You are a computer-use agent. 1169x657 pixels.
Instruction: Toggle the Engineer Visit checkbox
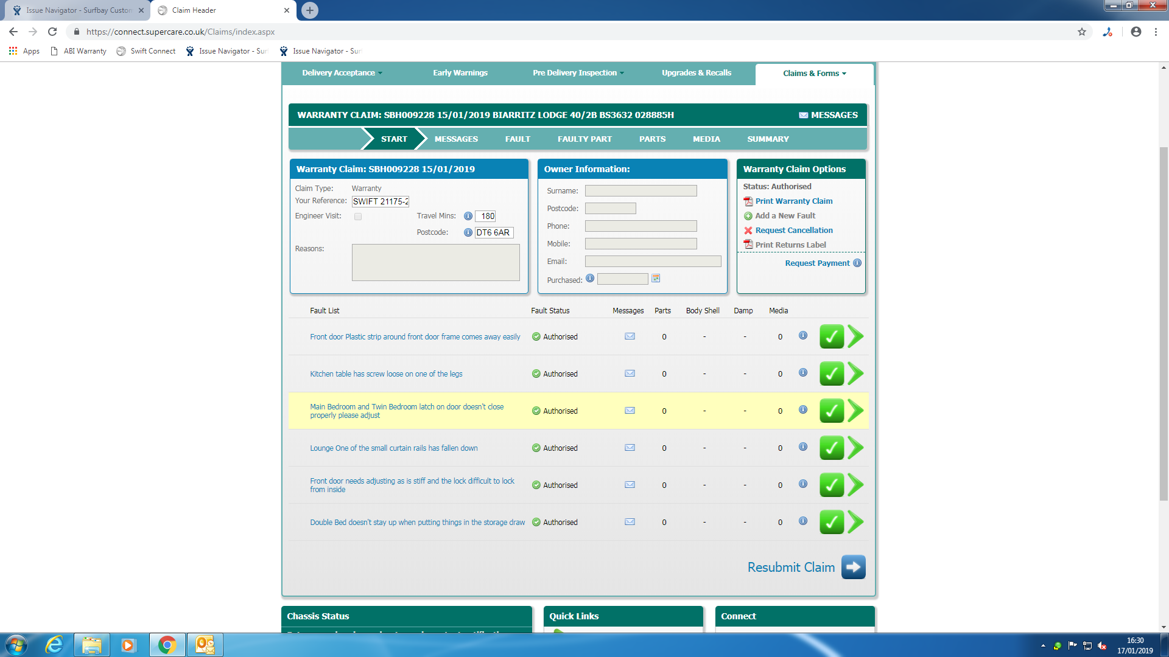point(358,217)
